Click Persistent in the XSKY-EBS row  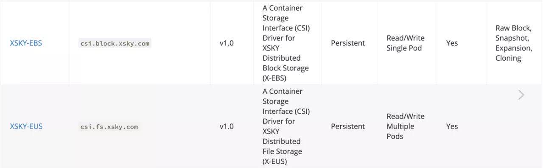point(348,43)
